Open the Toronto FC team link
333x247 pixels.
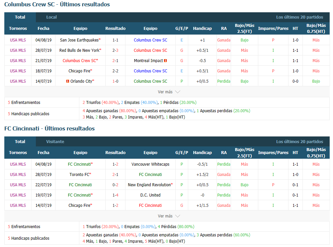(79, 175)
